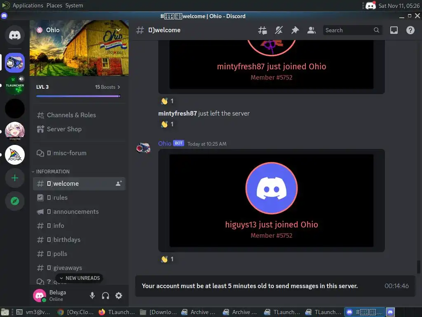Image resolution: width=422 pixels, height=317 pixels.
Task: Open Discord home direct messages
Action: tap(15, 35)
